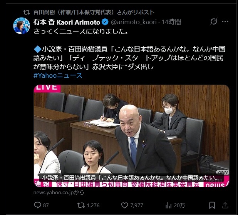Click the Grok explain icon
Screen dimensions: 238x215
tap(214, 22)
